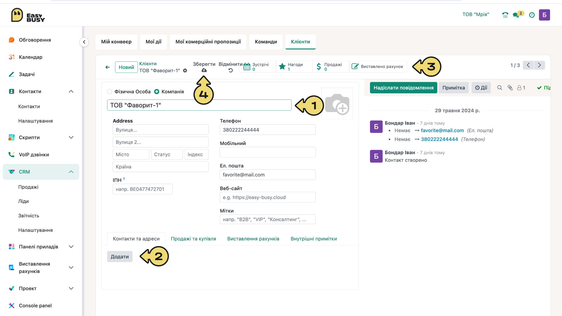Open the VoIP phone icon in header

pyautogui.click(x=505, y=15)
